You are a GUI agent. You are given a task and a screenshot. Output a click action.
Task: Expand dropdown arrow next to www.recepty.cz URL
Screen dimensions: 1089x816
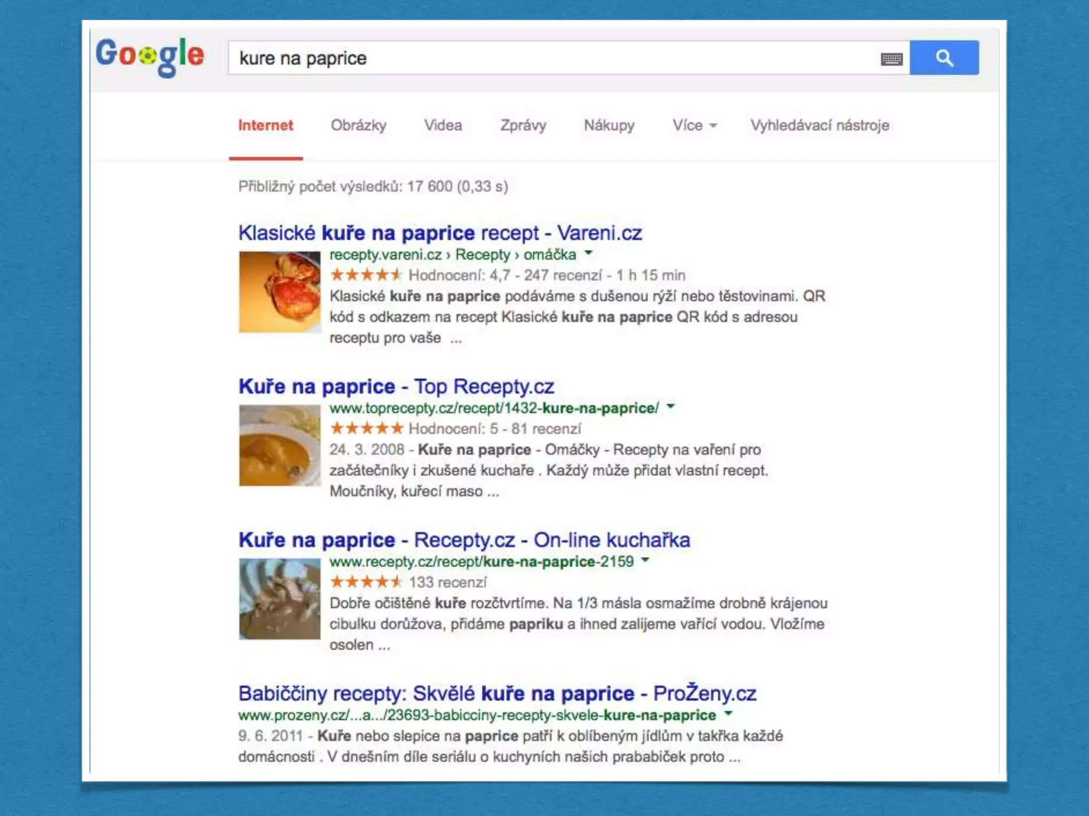tap(646, 560)
